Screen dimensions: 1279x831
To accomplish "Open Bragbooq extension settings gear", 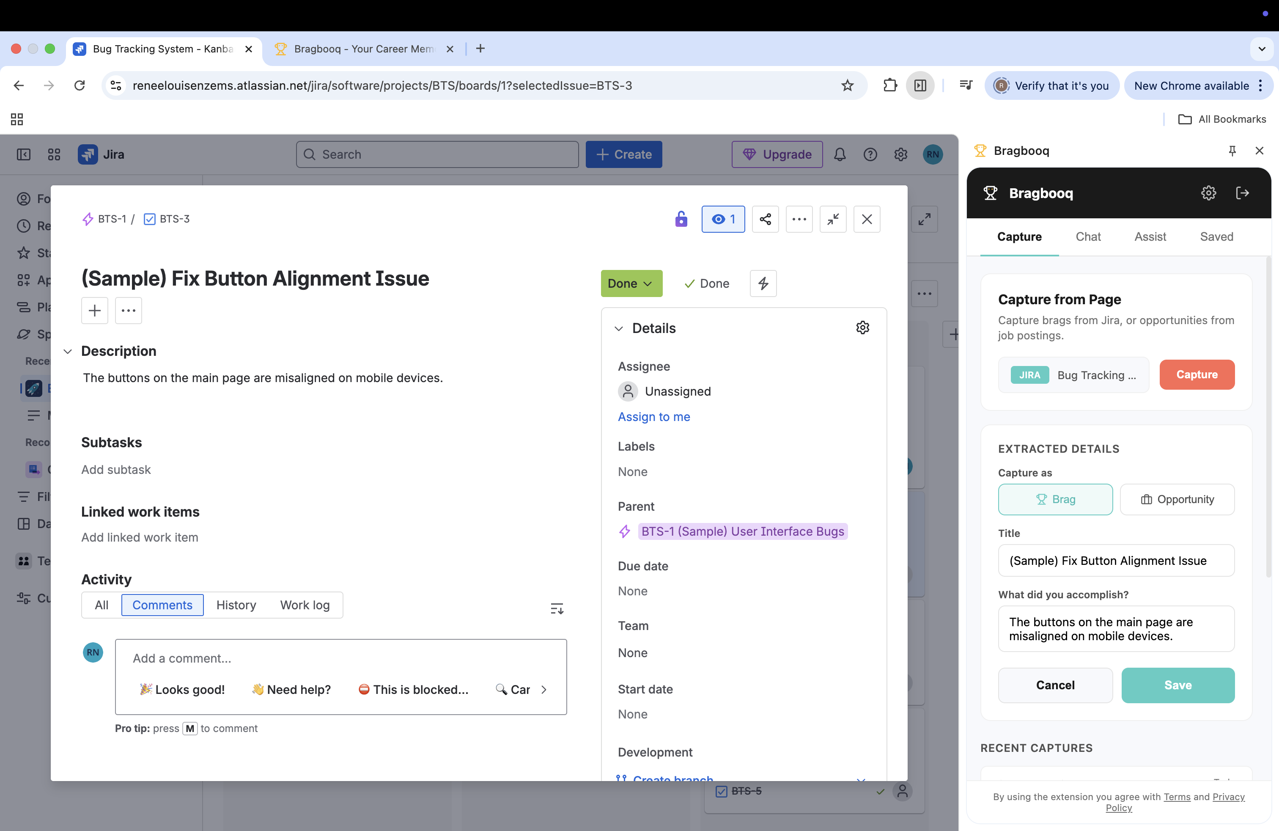I will 1209,193.
